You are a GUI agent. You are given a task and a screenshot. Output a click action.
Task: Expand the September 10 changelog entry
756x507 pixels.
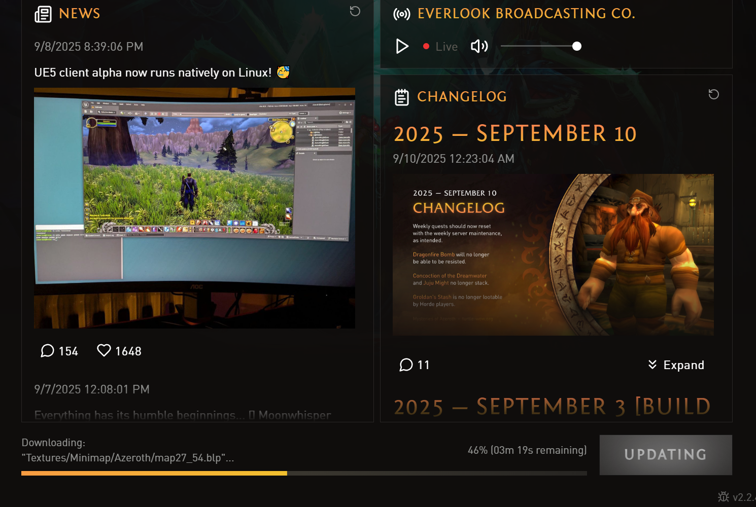[676, 365]
